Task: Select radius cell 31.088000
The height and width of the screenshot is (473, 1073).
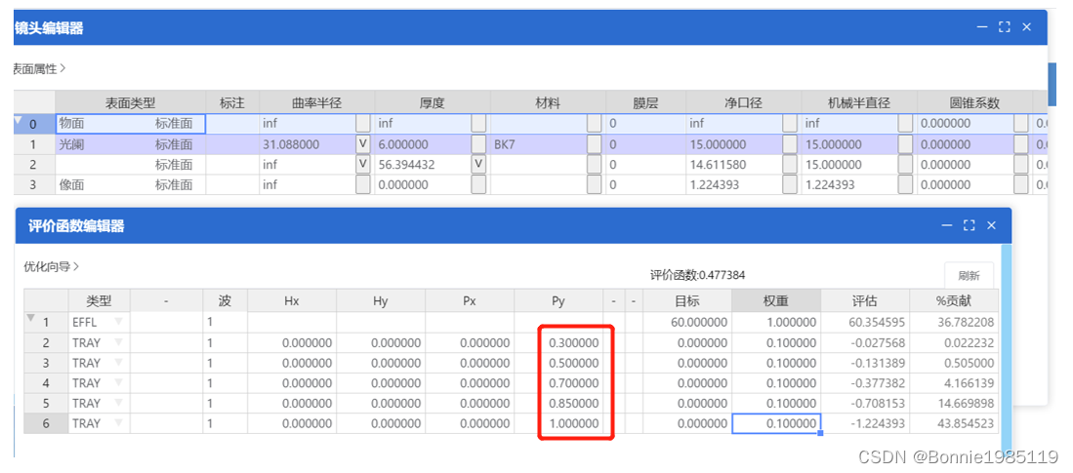Action: (308, 144)
